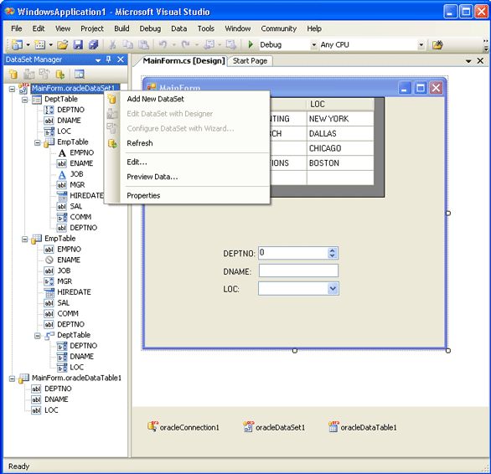Collapse EmpTable node nested under DeptTable

pos(37,142)
